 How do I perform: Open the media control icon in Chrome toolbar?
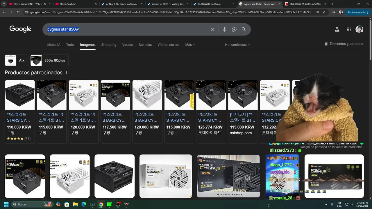[x=334, y=12]
